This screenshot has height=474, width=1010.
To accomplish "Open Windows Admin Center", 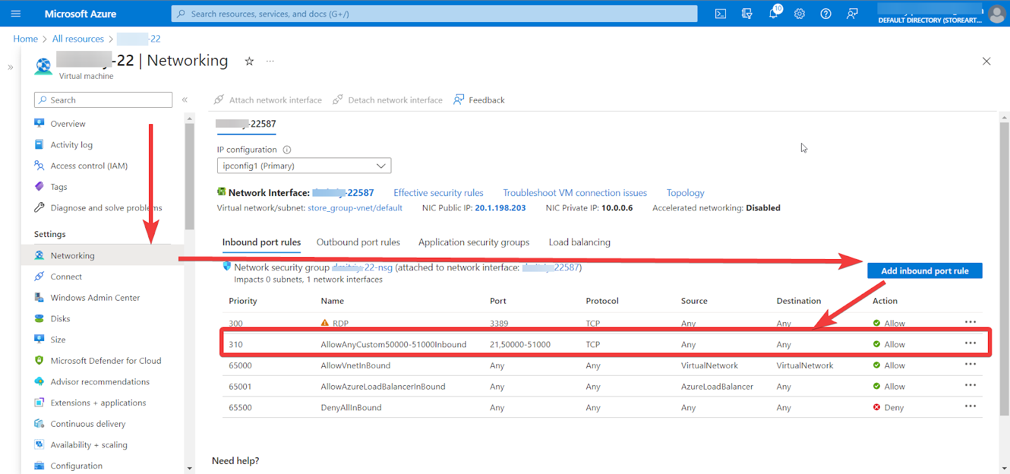I will click(x=95, y=298).
